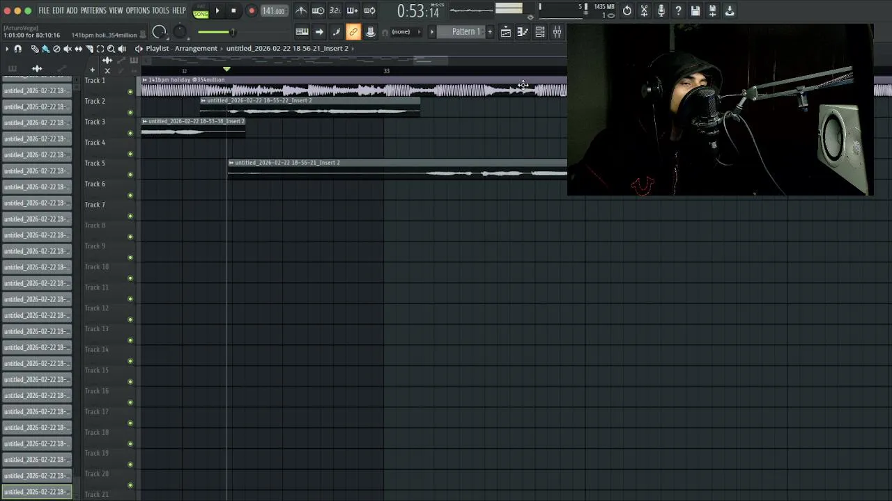The image size is (892, 501).
Task: Select the Paint brush tool
Action: pos(45,49)
